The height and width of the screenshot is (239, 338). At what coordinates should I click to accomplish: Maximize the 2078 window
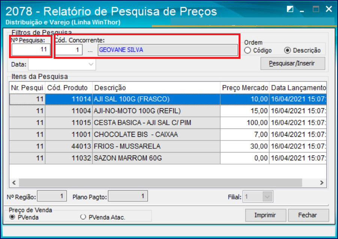click(316, 9)
